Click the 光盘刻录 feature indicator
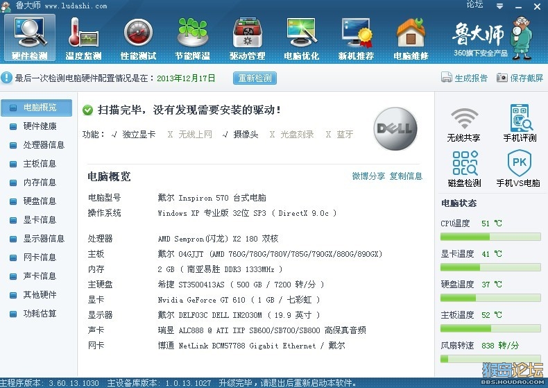 tap(292, 135)
